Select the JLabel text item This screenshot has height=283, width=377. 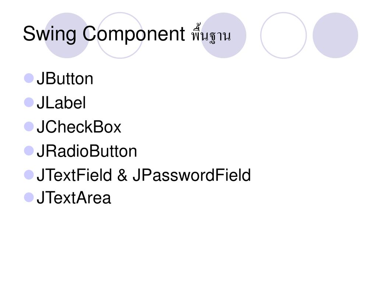(61, 103)
